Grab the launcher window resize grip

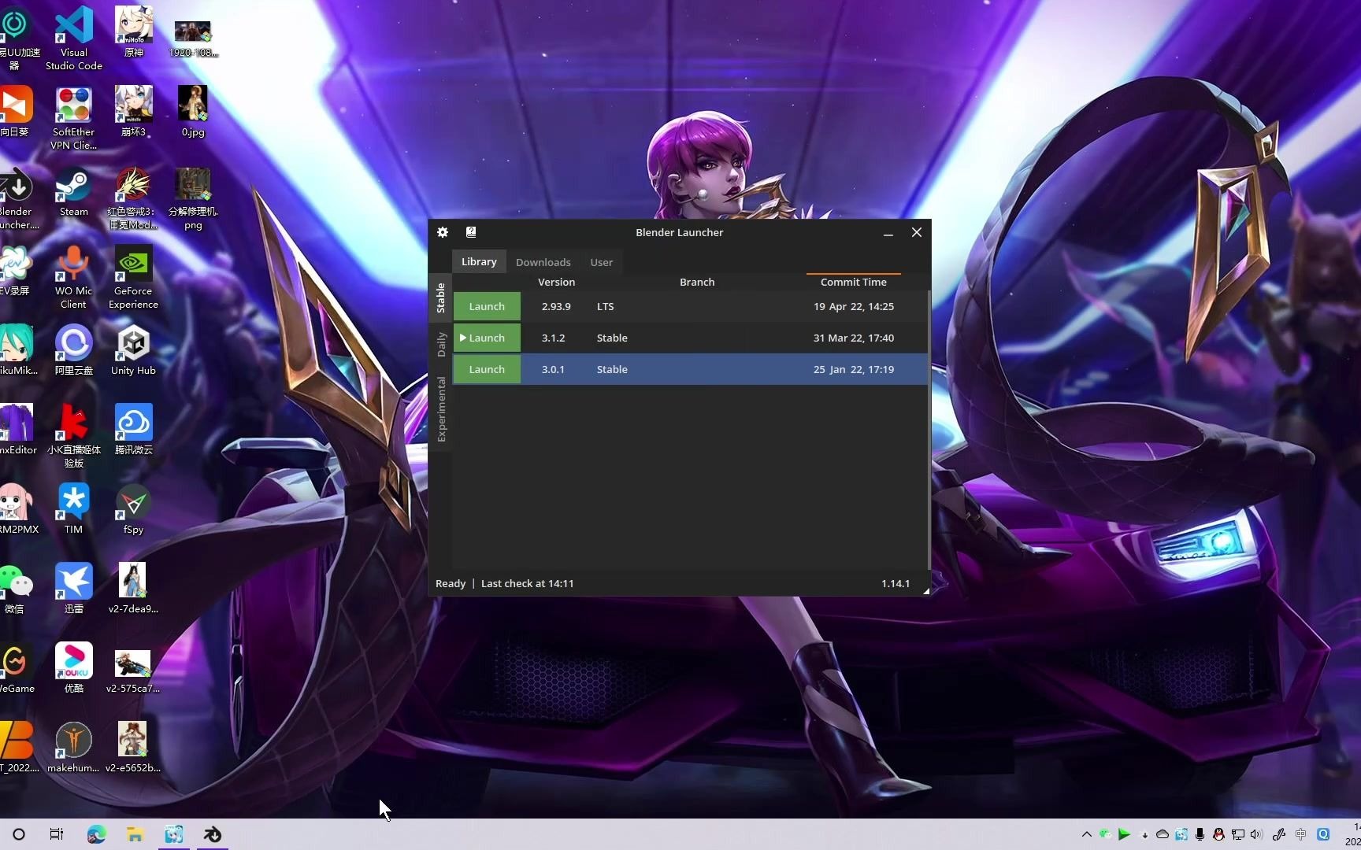coord(925,590)
